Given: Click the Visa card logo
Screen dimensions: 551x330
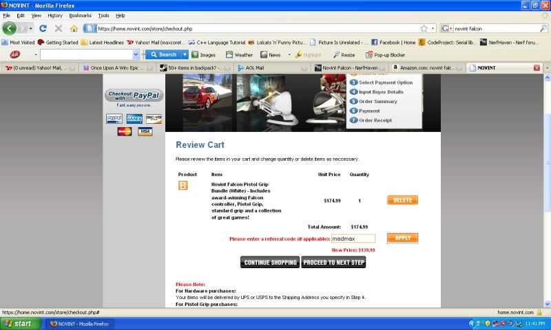Looking at the screenshot, I should coord(145,131).
